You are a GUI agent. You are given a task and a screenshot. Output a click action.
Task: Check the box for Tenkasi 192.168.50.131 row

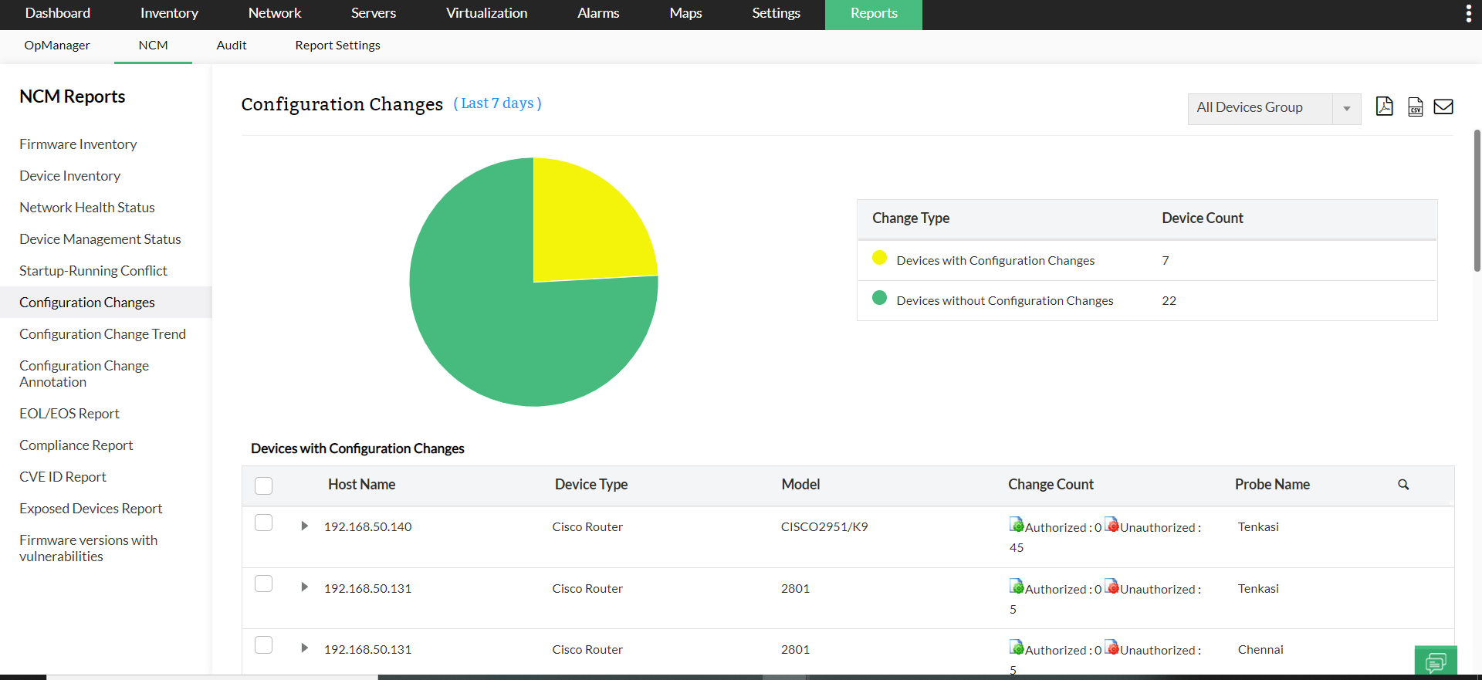click(x=263, y=584)
